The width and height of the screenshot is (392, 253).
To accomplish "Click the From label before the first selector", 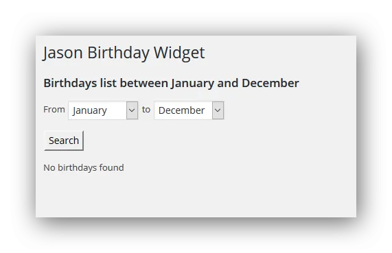I will pyautogui.click(x=54, y=110).
